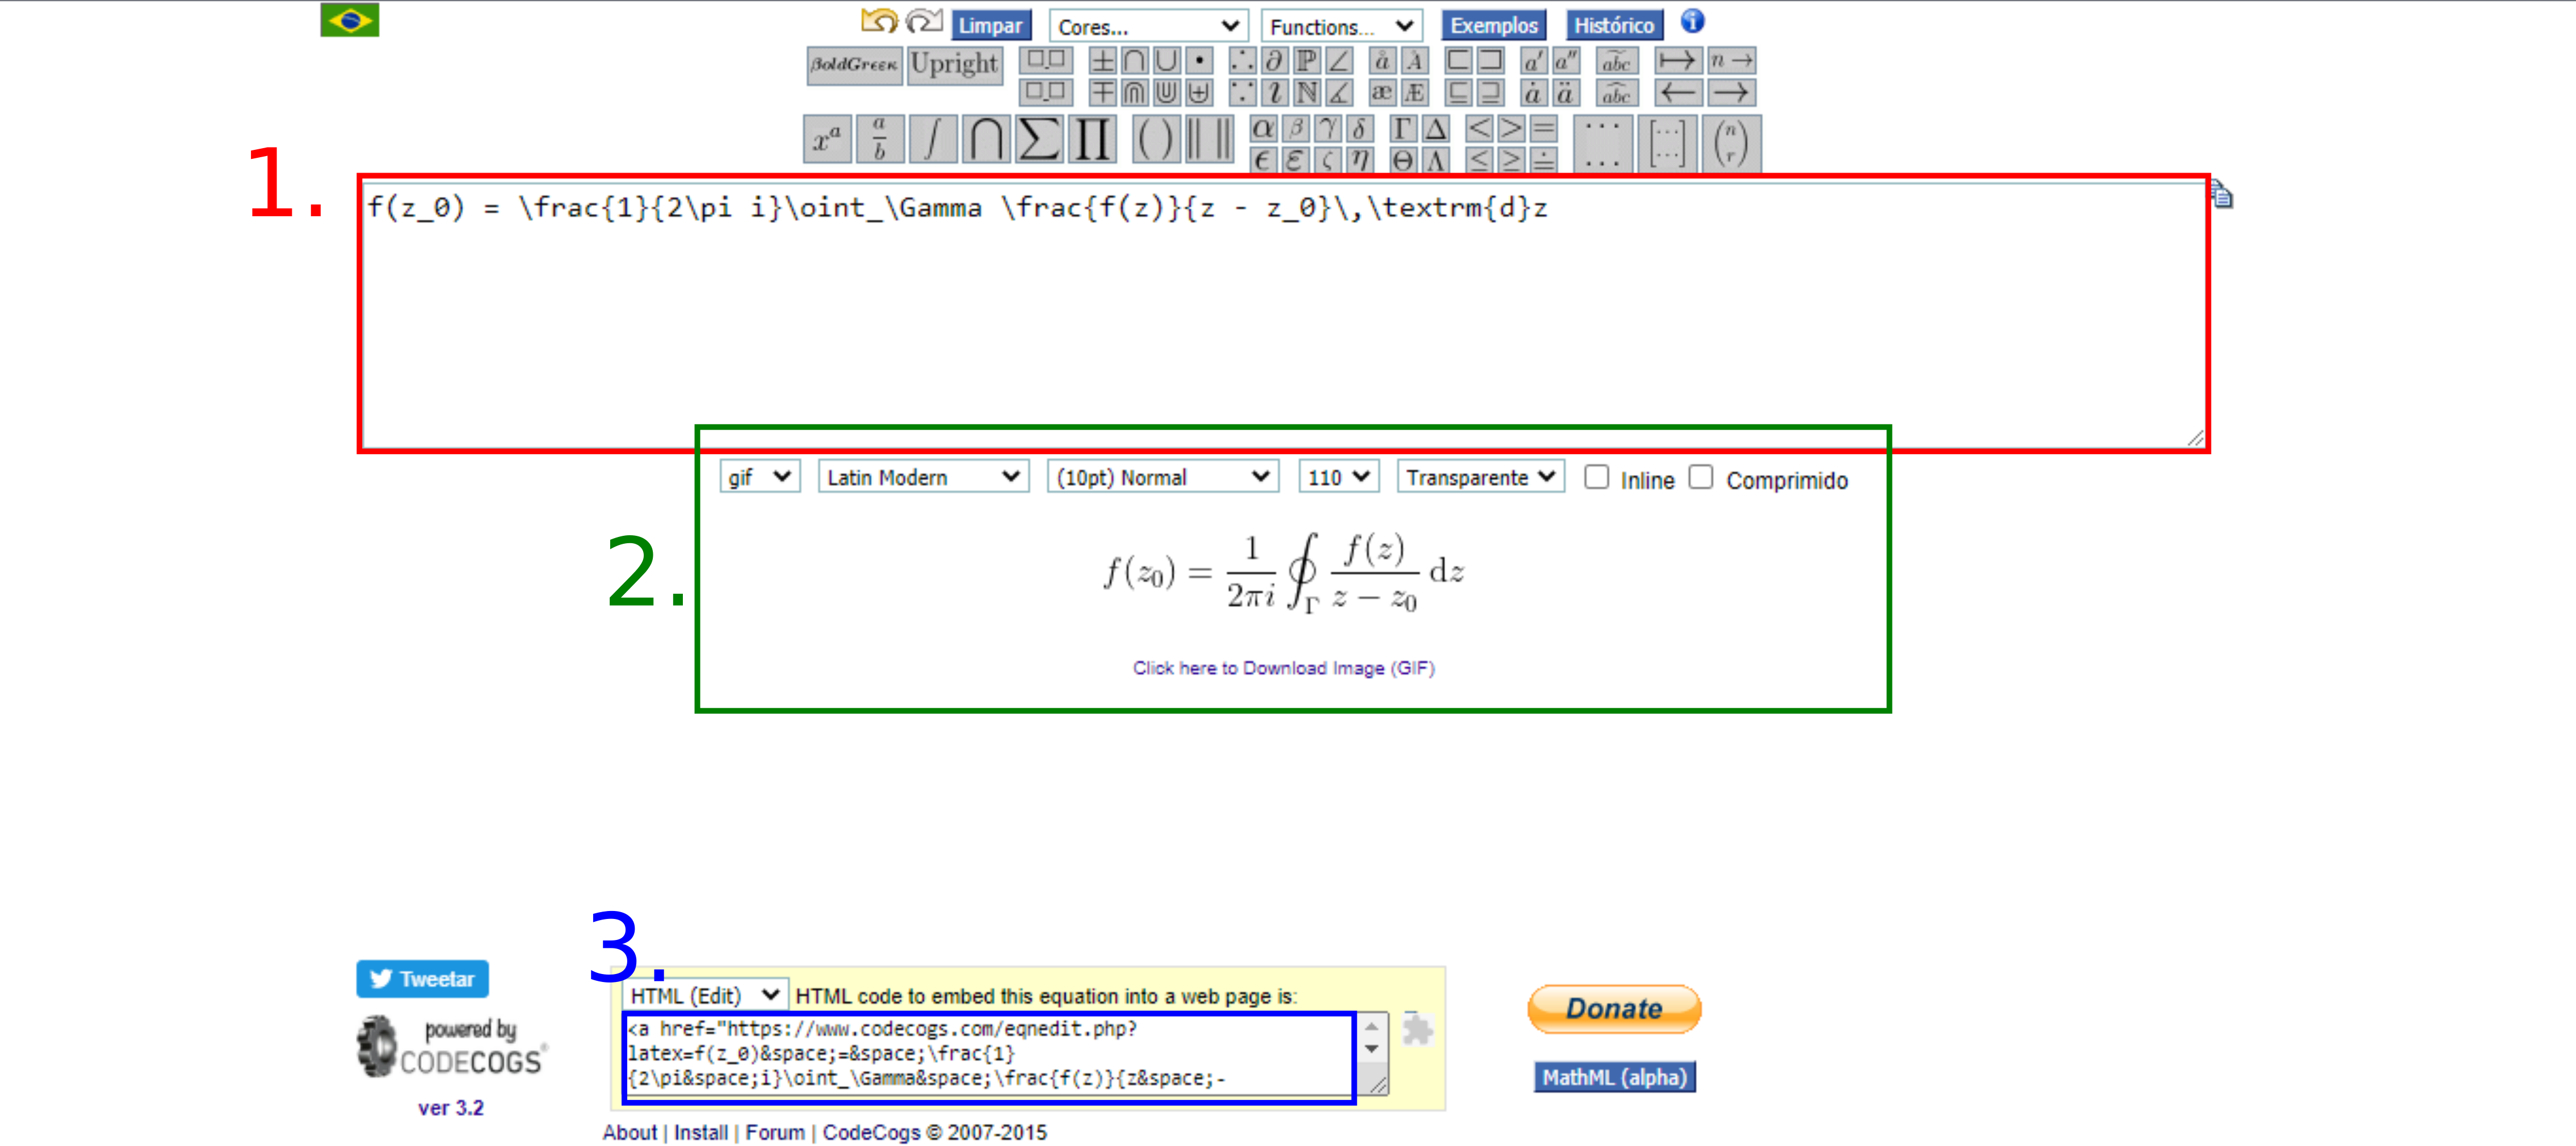This screenshot has height=1146, width=2576.
Task: Insert fraction a over b template
Action: click(x=880, y=139)
